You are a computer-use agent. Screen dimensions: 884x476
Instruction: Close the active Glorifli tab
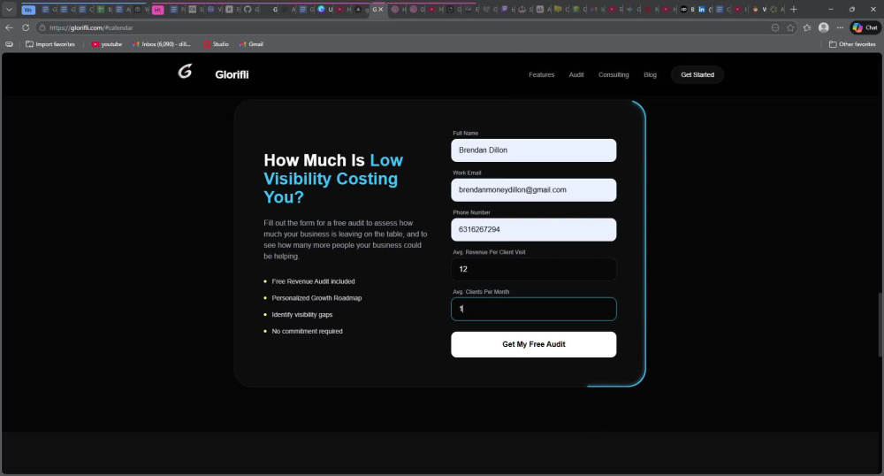tap(380, 10)
